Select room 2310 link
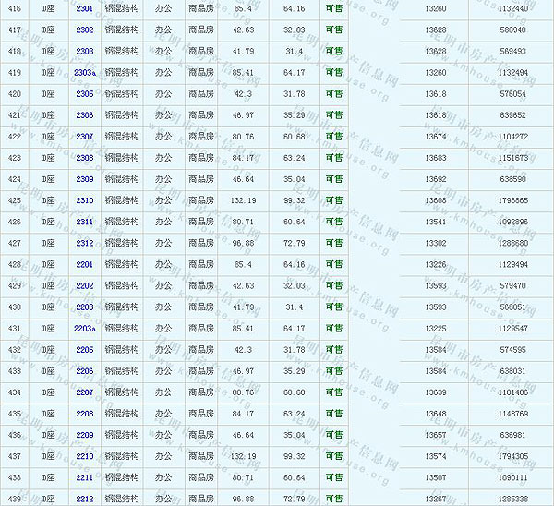The width and height of the screenshot is (554, 506). [84, 200]
